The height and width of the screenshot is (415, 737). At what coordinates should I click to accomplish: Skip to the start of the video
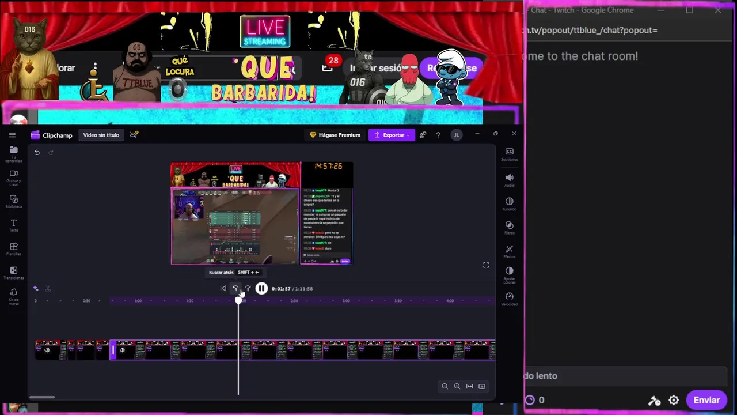point(223,288)
